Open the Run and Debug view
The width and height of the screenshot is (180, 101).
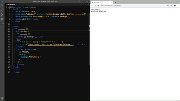click(x=2, y=19)
